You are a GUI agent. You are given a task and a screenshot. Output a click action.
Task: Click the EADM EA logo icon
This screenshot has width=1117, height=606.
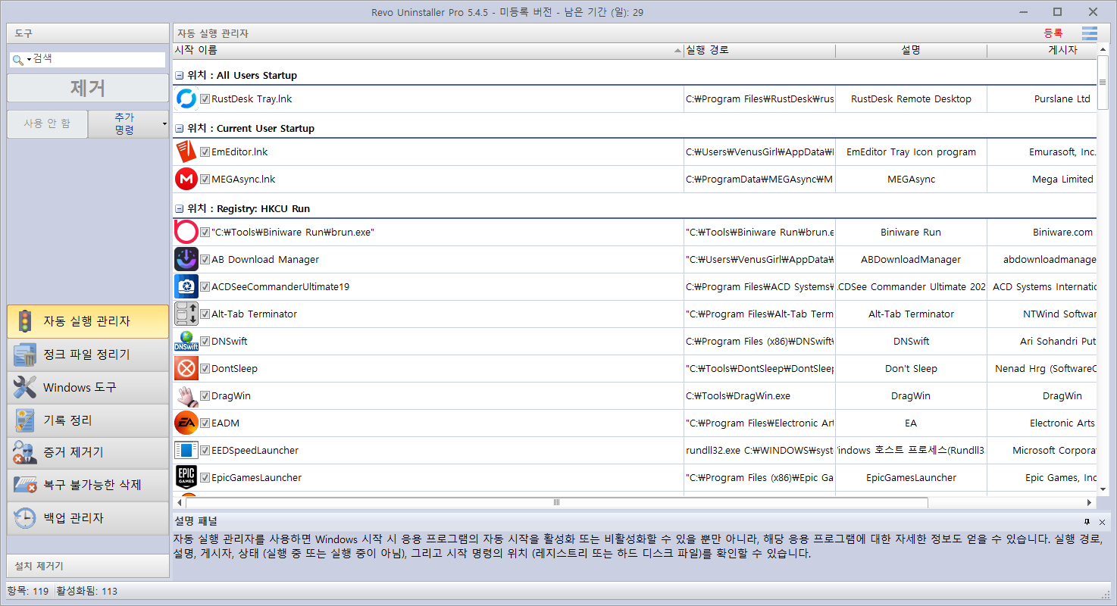(186, 423)
